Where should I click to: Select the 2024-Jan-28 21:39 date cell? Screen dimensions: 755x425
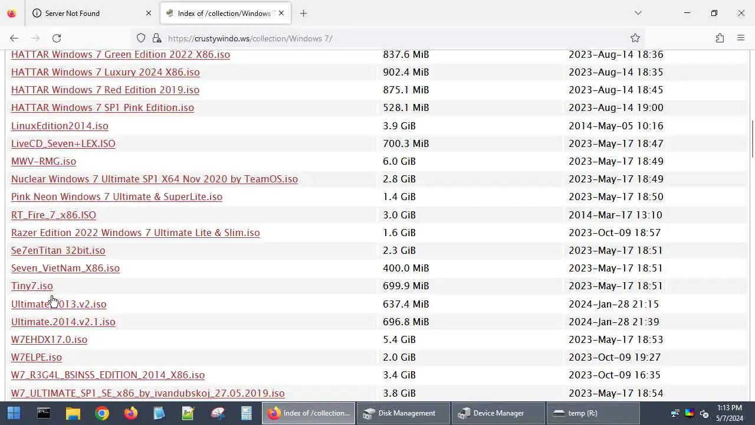tap(614, 322)
